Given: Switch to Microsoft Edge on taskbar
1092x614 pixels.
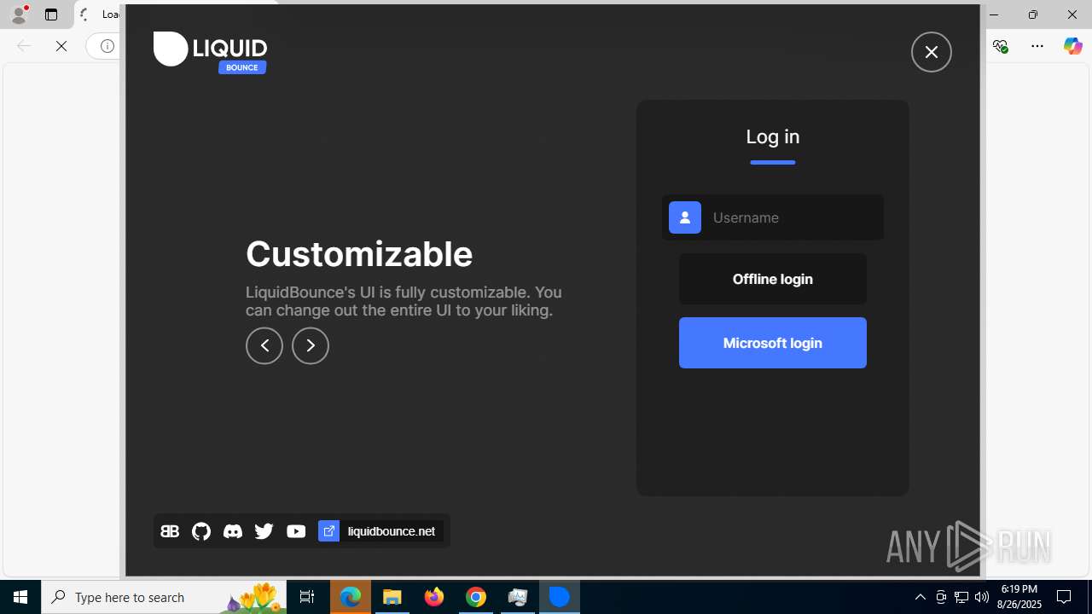Looking at the screenshot, I should (351, 597).
